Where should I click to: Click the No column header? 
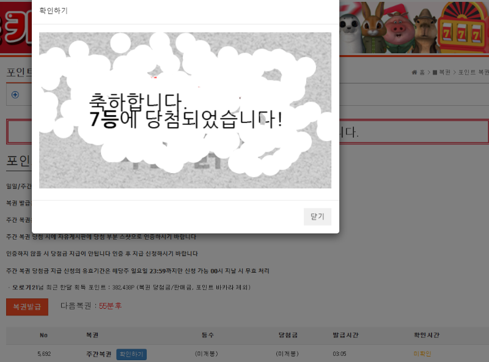[43, 335]
